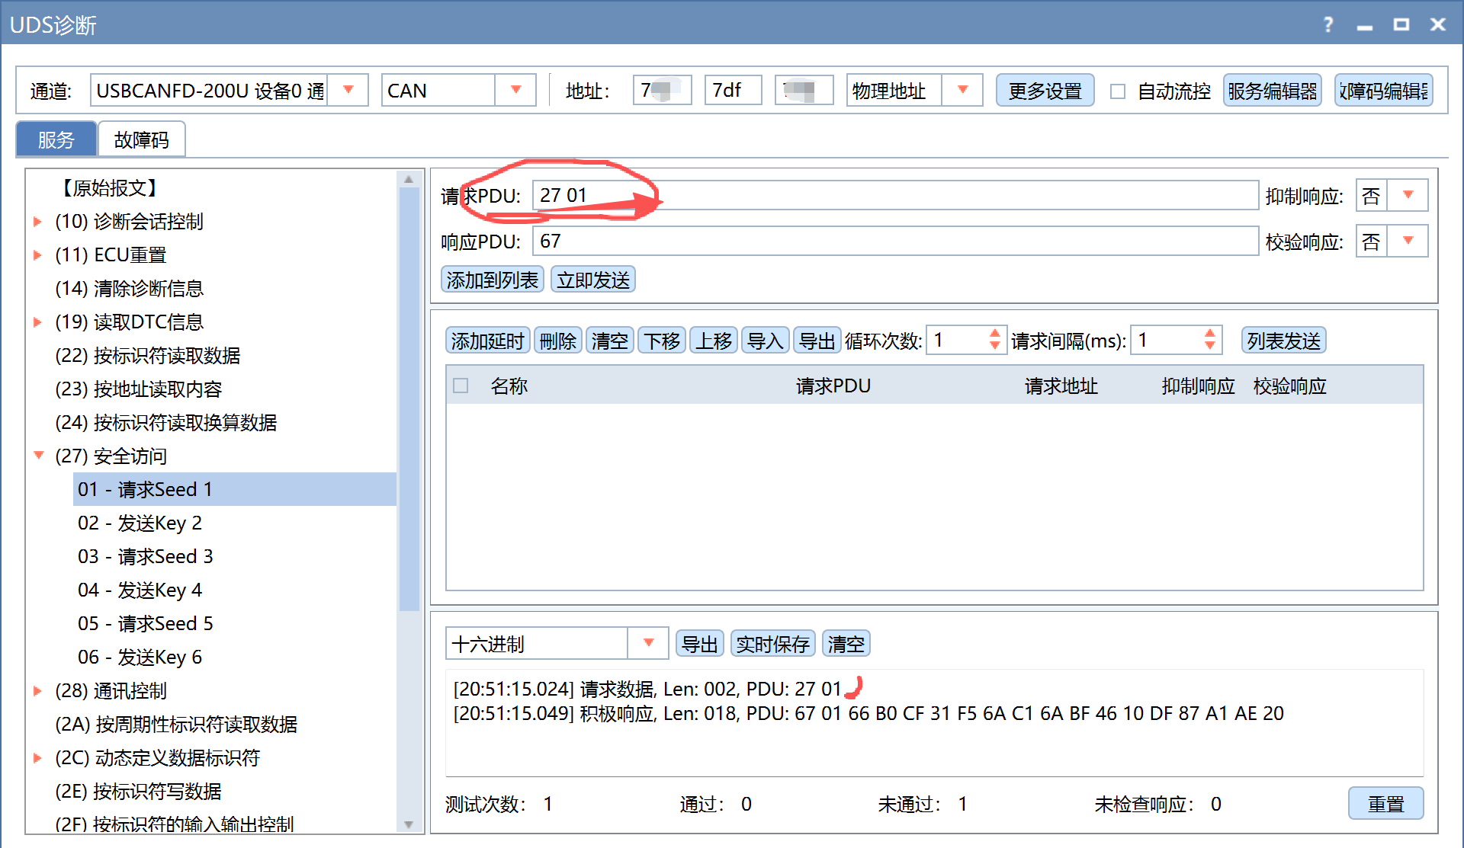Click the 立即发送 button

[593, 280]
